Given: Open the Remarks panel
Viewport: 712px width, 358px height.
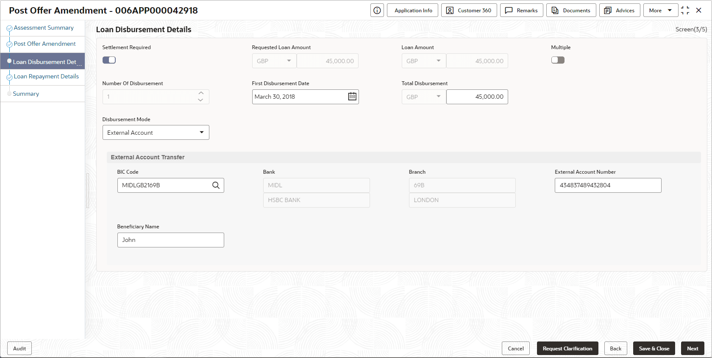Looking at the screenshot, I should [522, 11].
